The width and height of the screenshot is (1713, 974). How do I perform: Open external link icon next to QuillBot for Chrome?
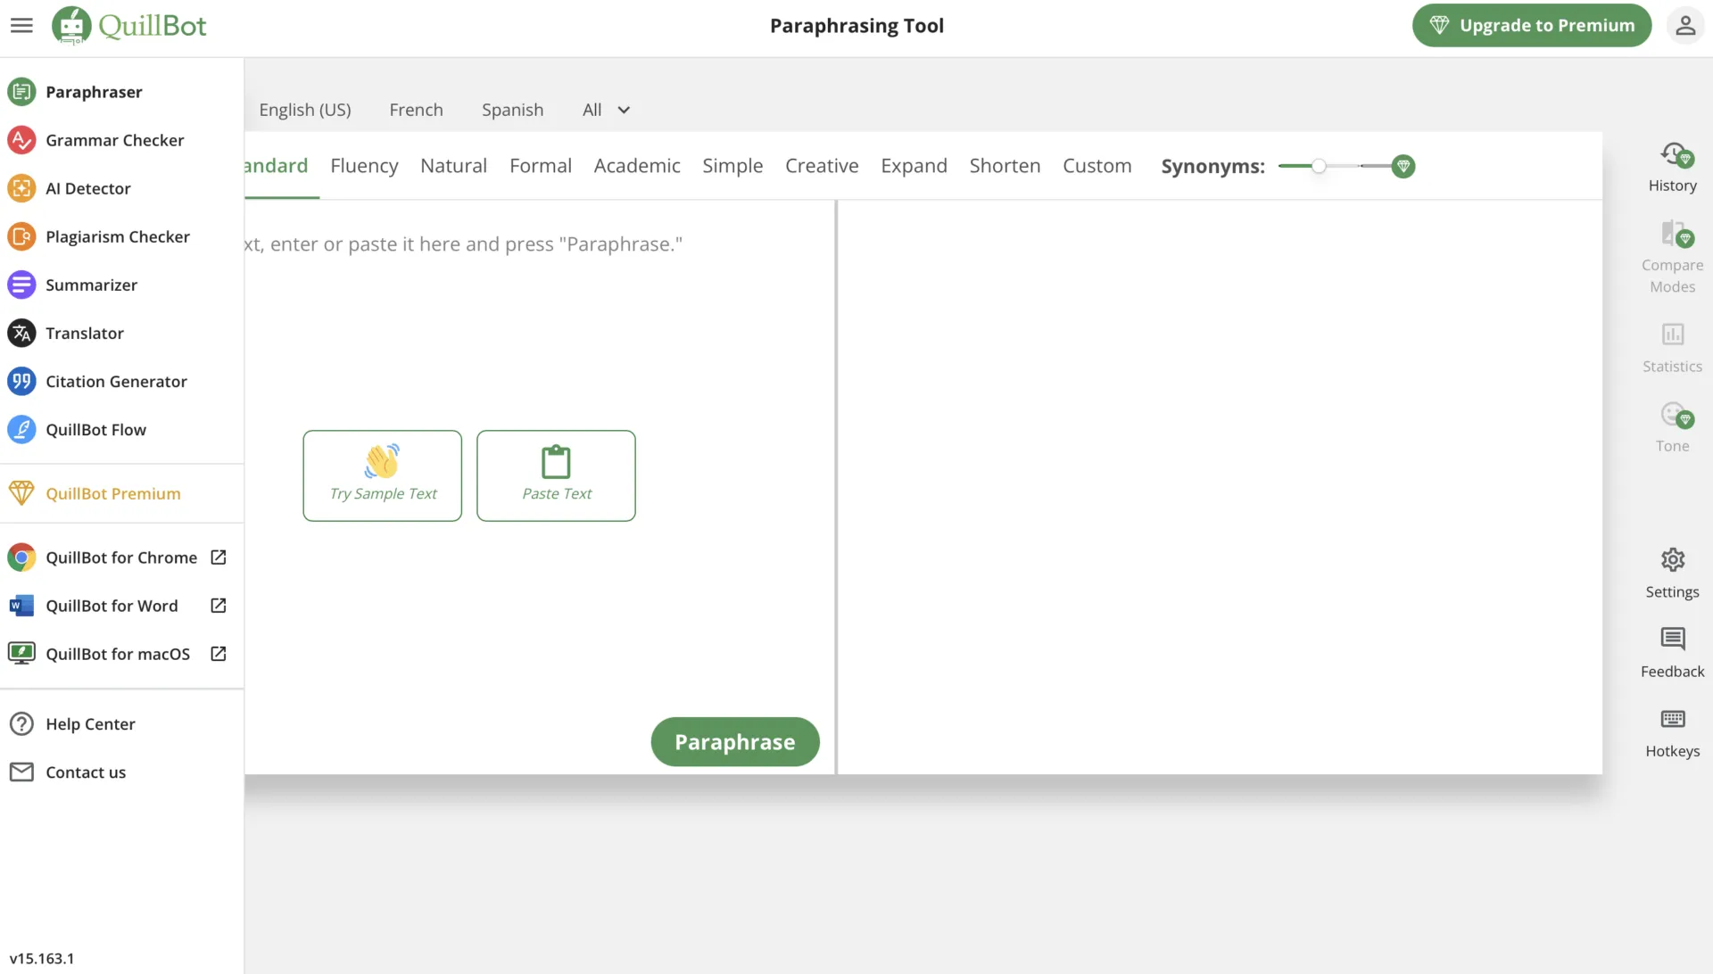pos(219,557)
